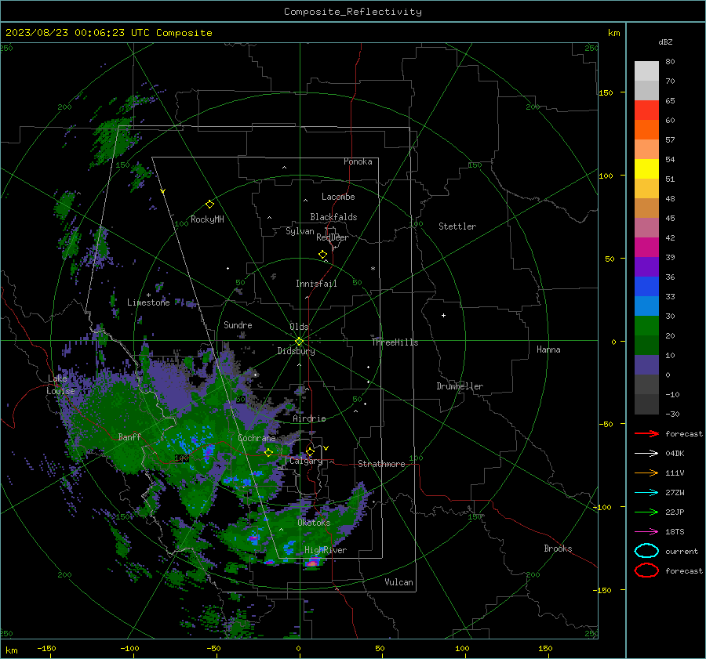Select the Sundre label
This screenshot has height=659, width=706.
(x=238, y=325)
